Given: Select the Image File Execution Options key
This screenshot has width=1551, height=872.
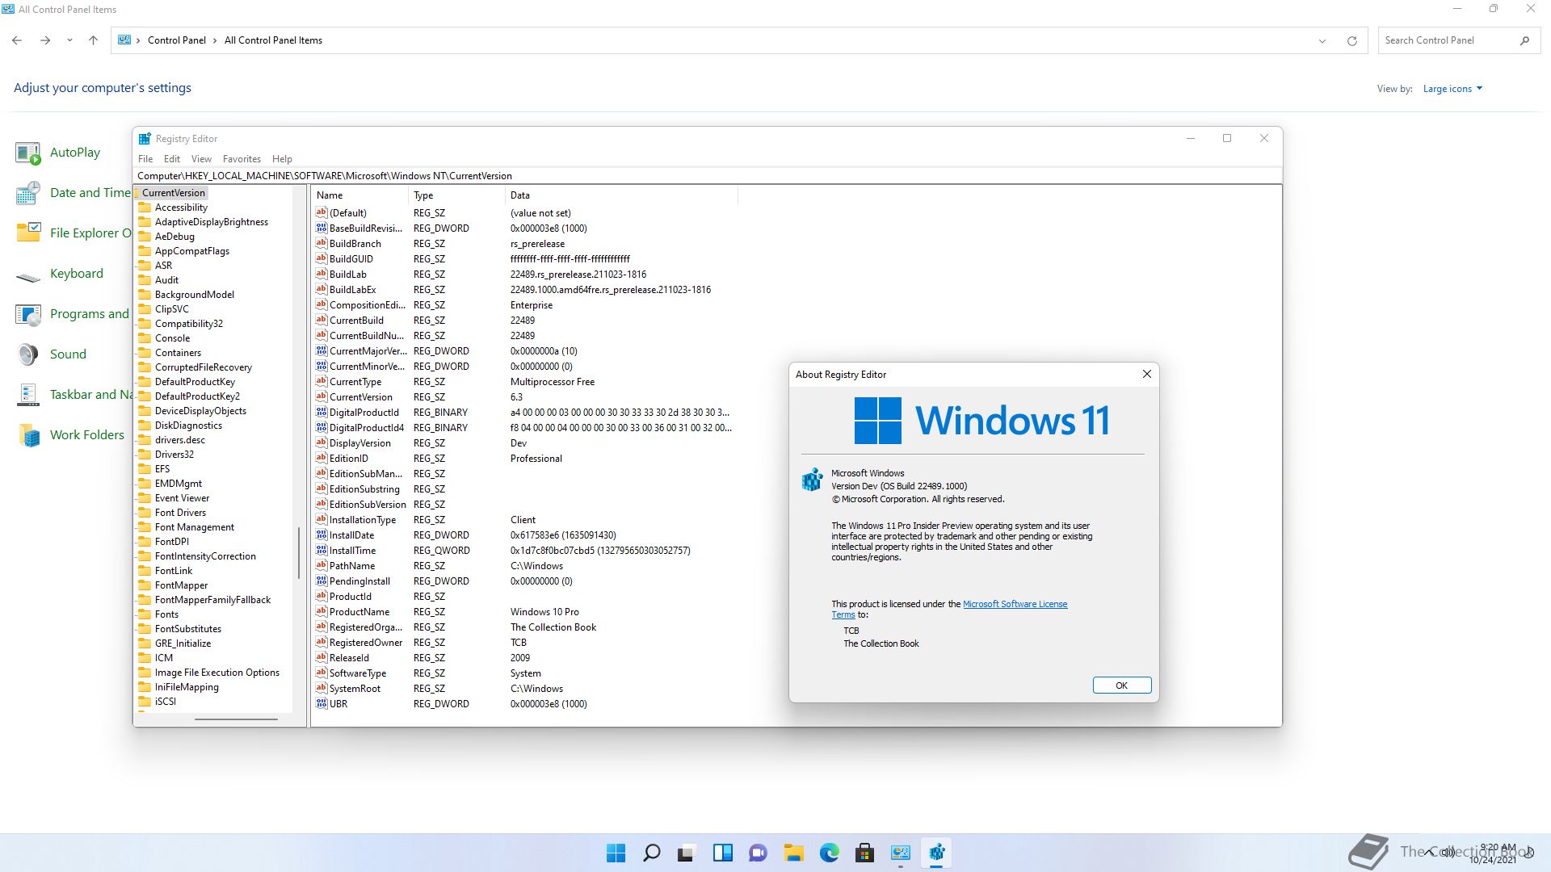Looking at the screenshot, I should click(x=216, y=673).
